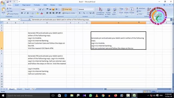Expand Merge & Center dropdown arrow
This screenshot has height=98, width=174.
(x=76, y=13)
